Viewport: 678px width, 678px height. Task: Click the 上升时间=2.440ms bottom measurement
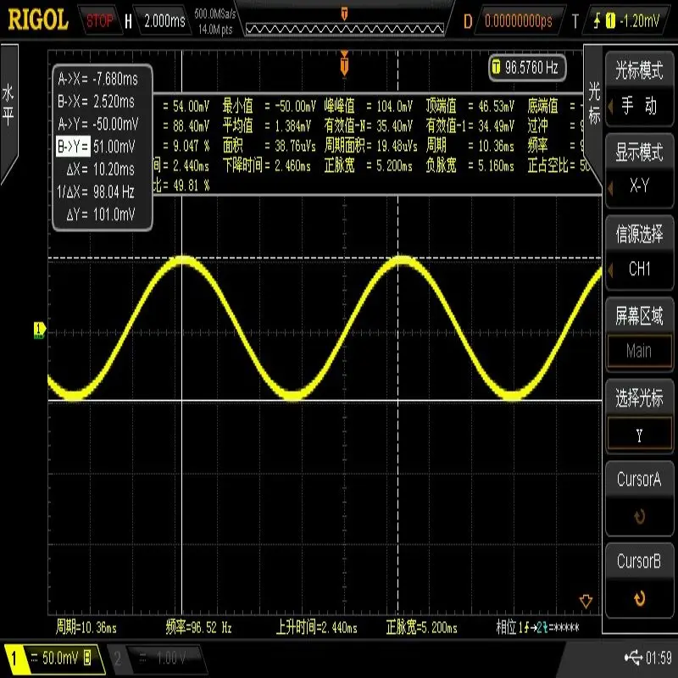(x=316, y=627)
